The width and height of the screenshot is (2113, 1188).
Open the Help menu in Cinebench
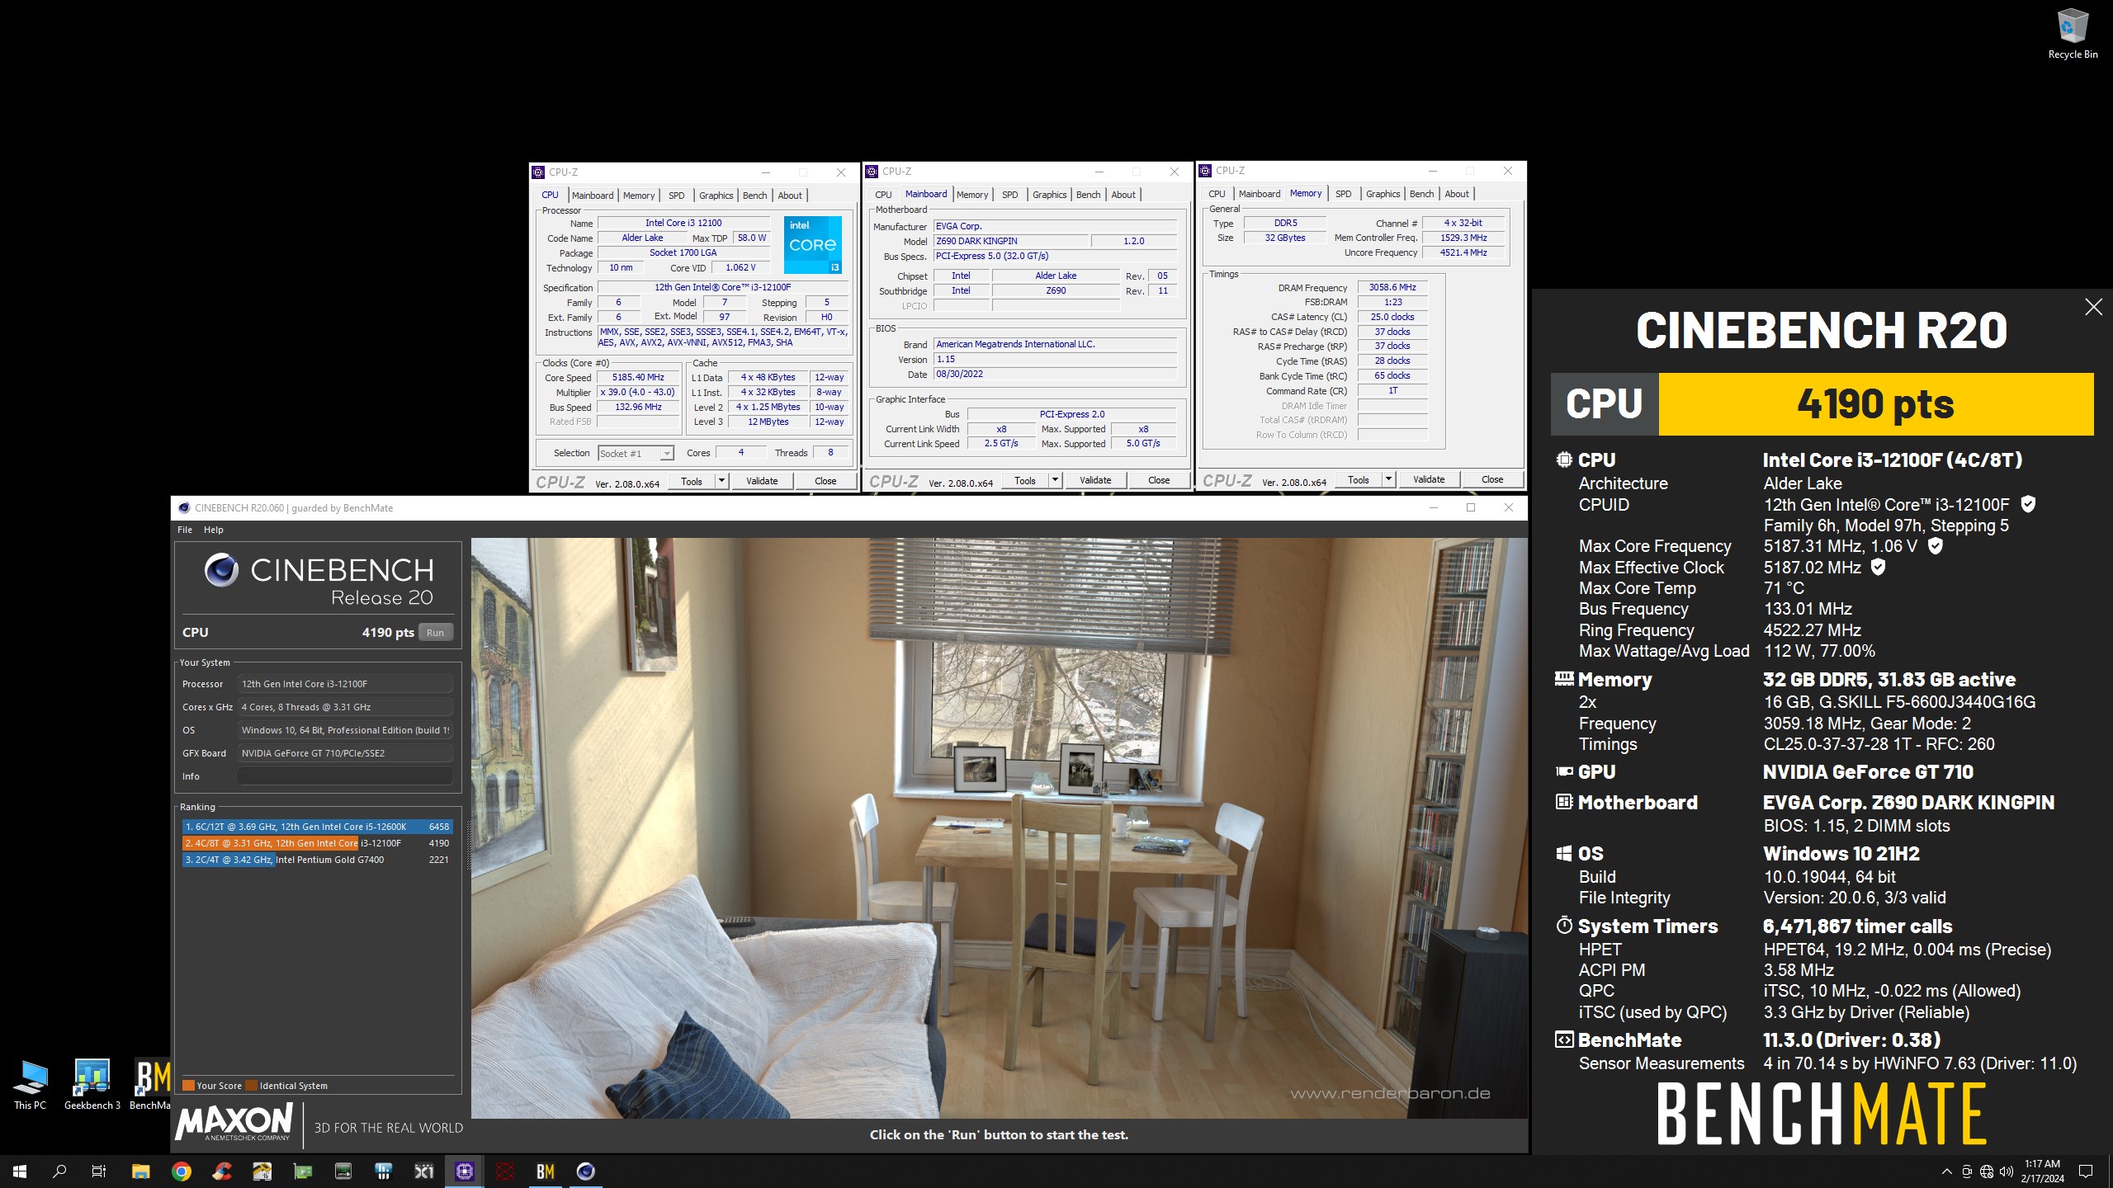[x=214, y=530]
